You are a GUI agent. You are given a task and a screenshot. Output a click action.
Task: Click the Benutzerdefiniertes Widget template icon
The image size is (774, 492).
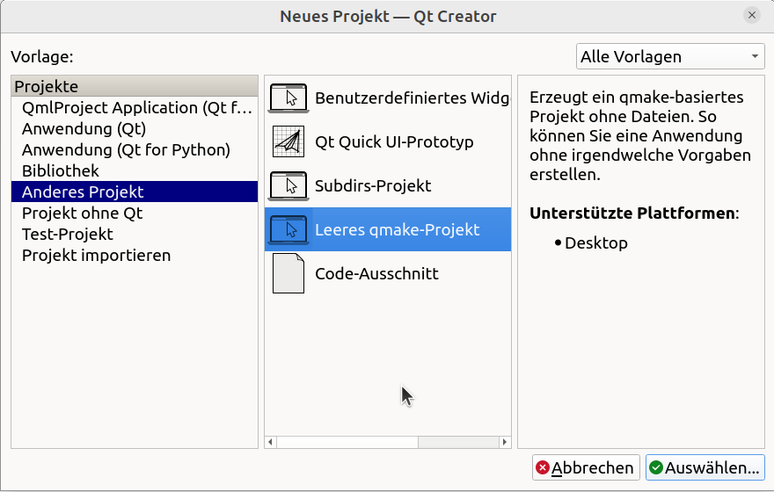(x=288, y=98)
